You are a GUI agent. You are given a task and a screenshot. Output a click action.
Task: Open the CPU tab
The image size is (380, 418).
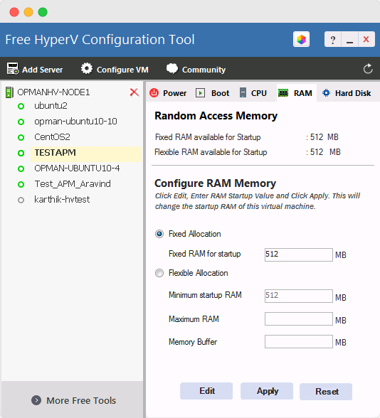pos(253,93)
